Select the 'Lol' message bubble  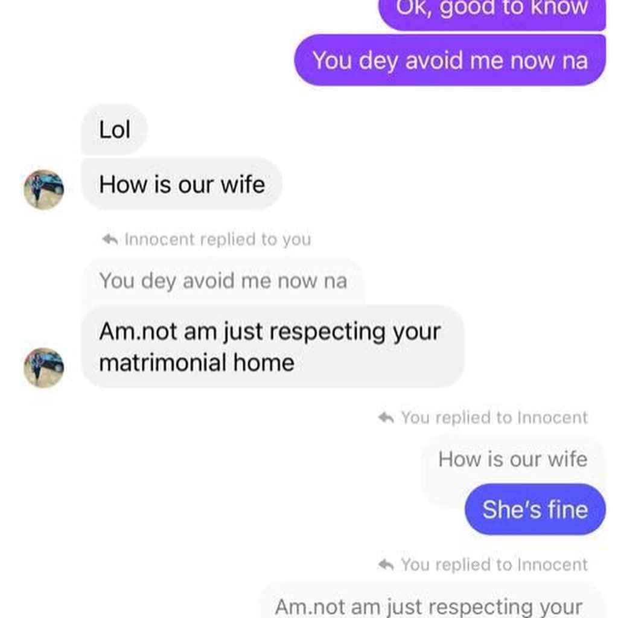click(x=114, y=130)
